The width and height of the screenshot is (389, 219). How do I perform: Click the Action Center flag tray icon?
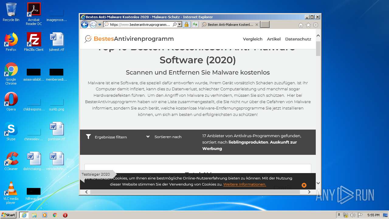360,215
